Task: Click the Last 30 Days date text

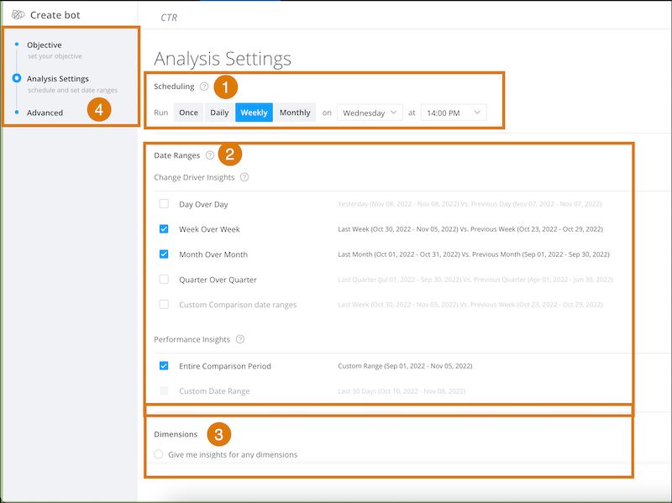Action: (402, 391)
